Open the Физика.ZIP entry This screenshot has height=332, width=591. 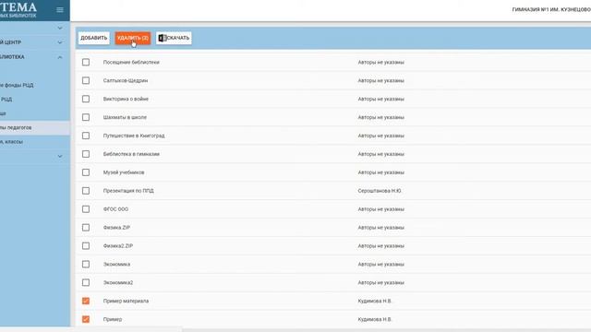tap(116, 228)
